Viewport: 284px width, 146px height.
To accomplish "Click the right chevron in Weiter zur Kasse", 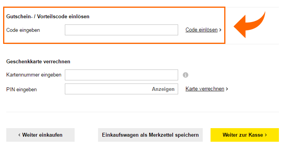I will (266, 135).
